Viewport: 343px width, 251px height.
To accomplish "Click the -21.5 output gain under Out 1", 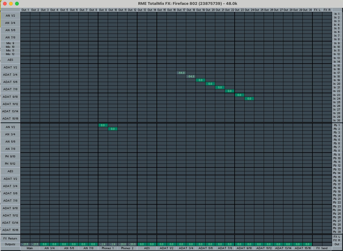I will pos(25,244).
